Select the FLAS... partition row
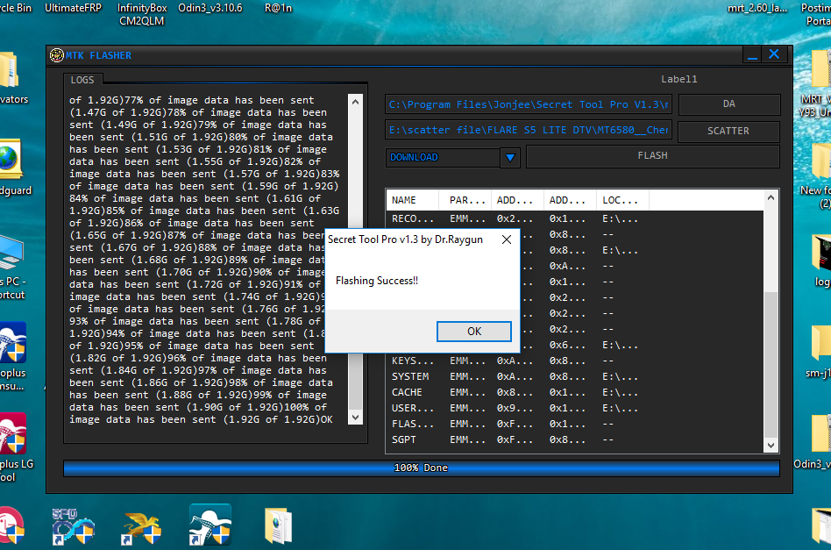The height and width of the screenshot is (550, 831). click(574, 425)
